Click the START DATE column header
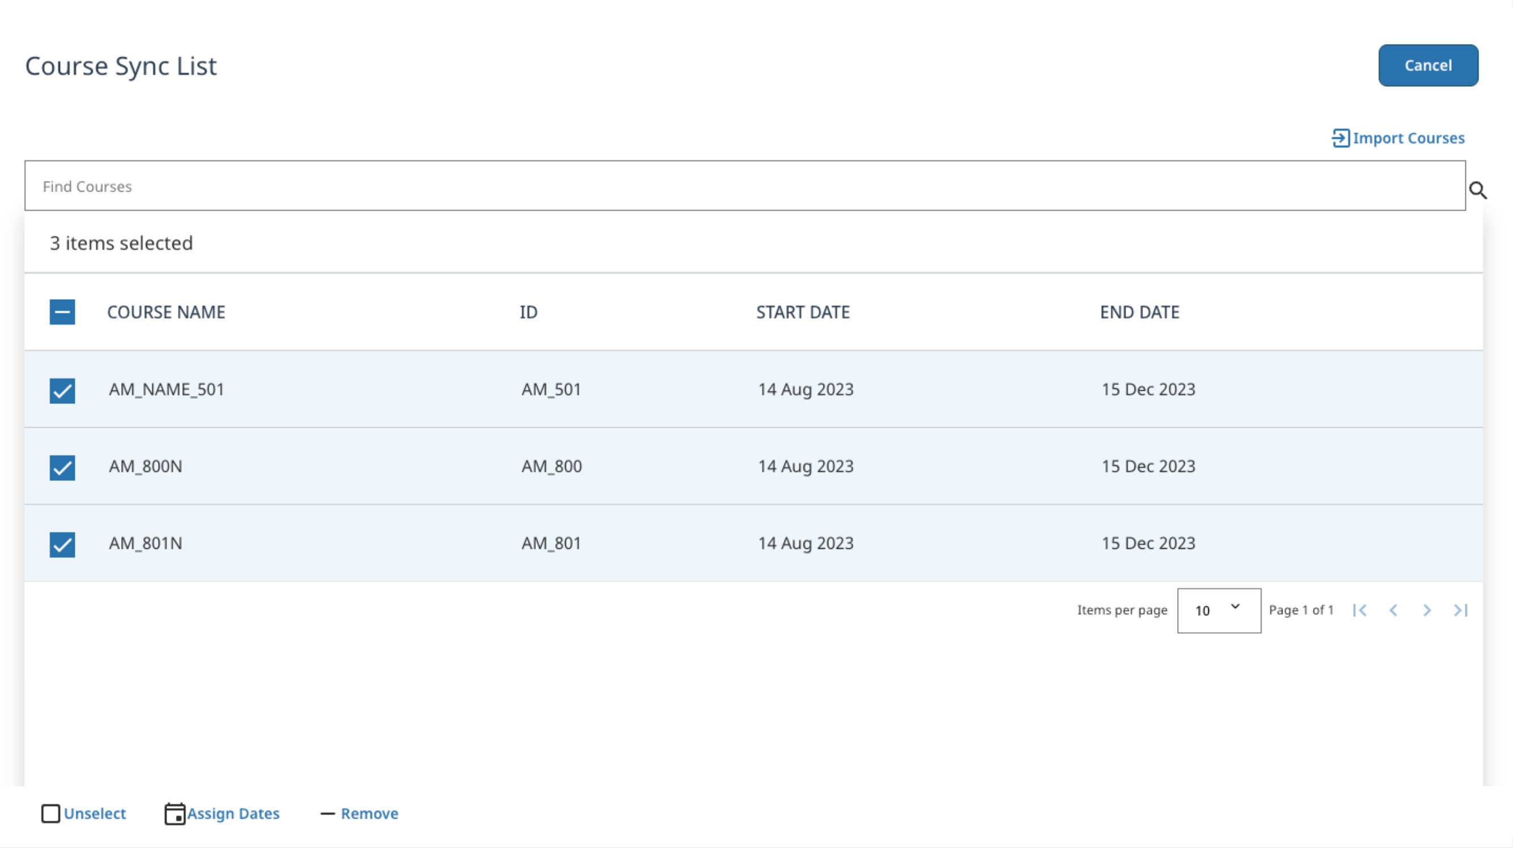Screen dimensions: 1513x848 click(x=803, y=312)
